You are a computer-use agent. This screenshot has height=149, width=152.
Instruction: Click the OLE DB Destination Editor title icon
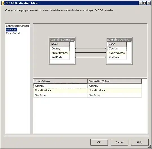pyautogui.click(x=3, y=3)
